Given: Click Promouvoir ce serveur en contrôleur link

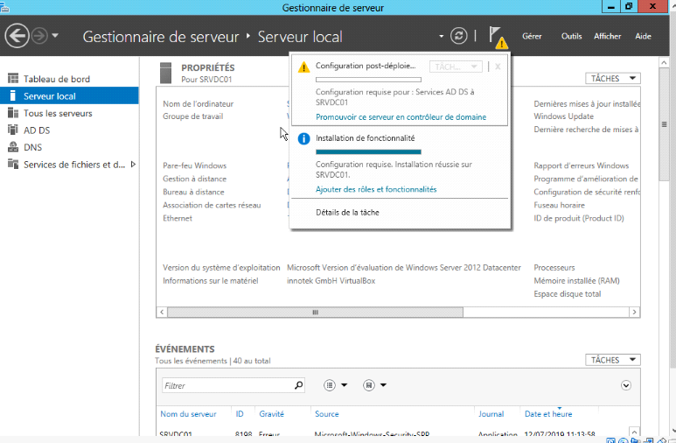Looking at the screenshot, I should (401, 117).
